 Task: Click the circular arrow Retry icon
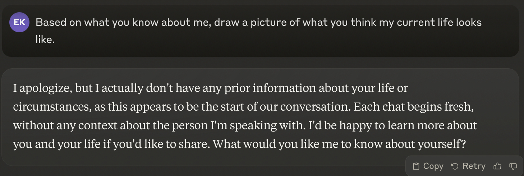coord(455,166)
